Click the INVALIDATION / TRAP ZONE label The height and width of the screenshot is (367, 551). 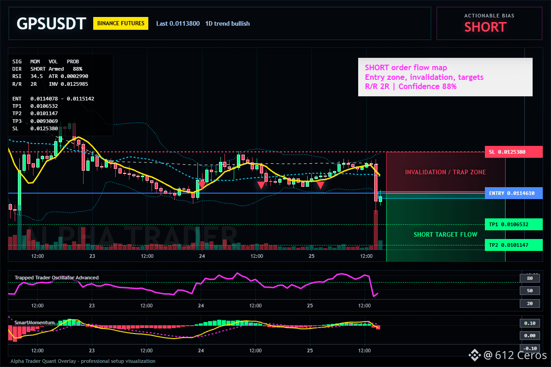pyautogui.click(x=445, y=172)
